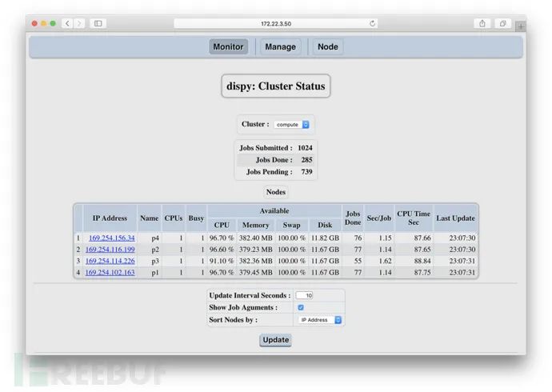The width and height of the screenshot is (552, 392).
Task: Click CPU time value 88.84
Action: (x=422, y=261)
